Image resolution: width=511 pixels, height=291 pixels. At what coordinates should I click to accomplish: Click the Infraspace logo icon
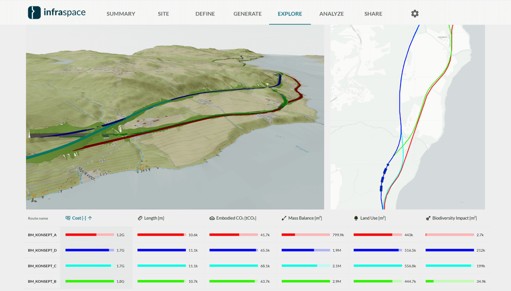click(34, 13)
